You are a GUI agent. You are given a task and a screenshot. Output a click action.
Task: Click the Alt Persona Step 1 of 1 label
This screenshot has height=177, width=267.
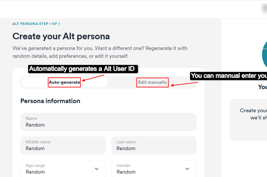pyautogui.click(x=36, y=24)
